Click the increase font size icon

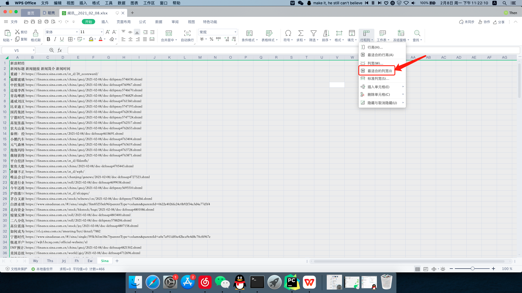[108, 32]
